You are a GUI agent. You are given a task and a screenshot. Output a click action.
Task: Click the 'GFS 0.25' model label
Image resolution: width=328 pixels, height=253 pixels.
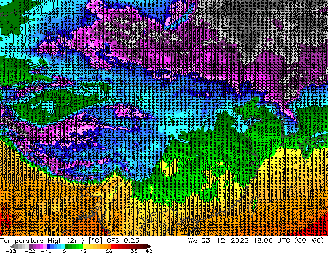[x=123, y=241]
